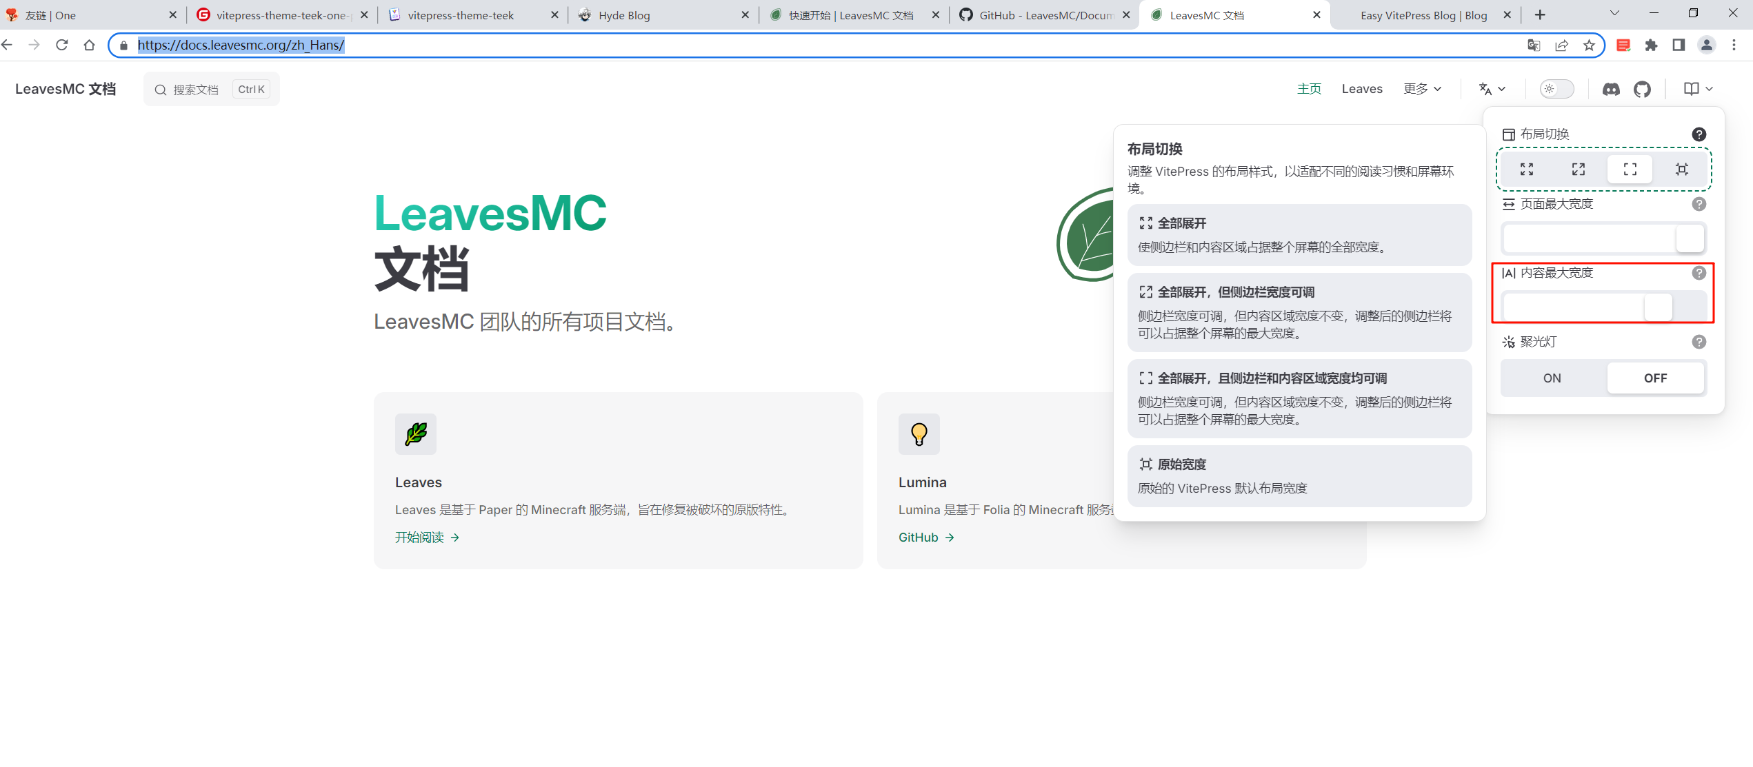Expand the language translation dropdown
The height and width of the screenshot is (767, 1753).
[x=1492, y=89]
